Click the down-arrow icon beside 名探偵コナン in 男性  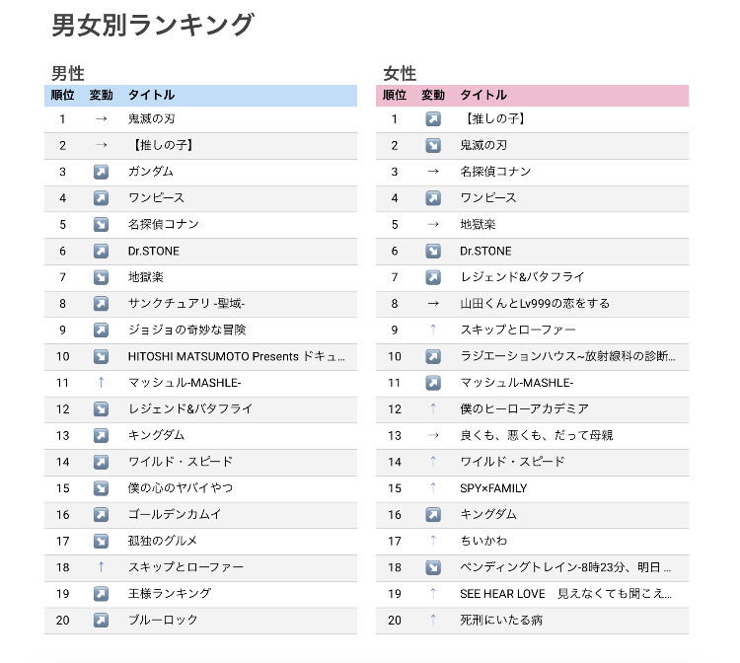pos(101,225)
